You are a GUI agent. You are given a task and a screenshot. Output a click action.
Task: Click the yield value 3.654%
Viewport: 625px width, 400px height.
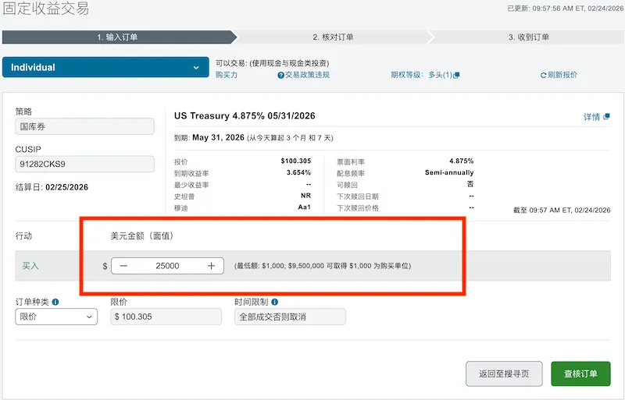pos(298,172)
